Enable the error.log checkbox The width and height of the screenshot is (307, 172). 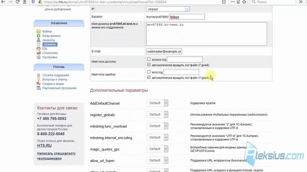(149, 72)
